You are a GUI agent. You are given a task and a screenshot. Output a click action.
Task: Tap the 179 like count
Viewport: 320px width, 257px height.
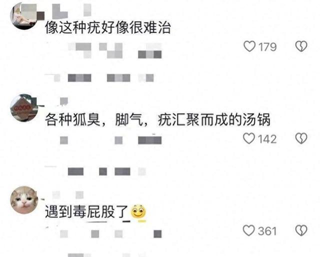267,47
